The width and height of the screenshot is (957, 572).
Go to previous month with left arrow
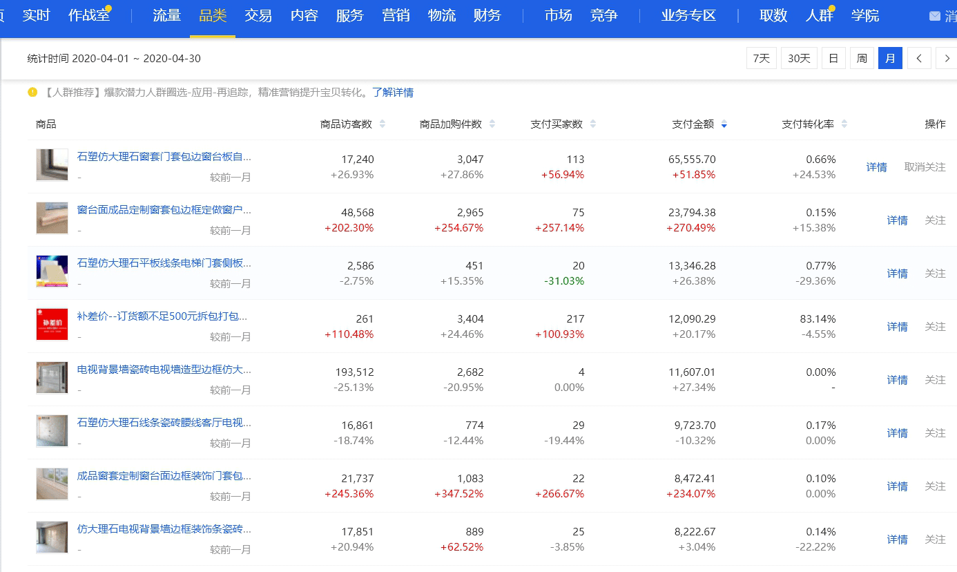click(919, 59)
